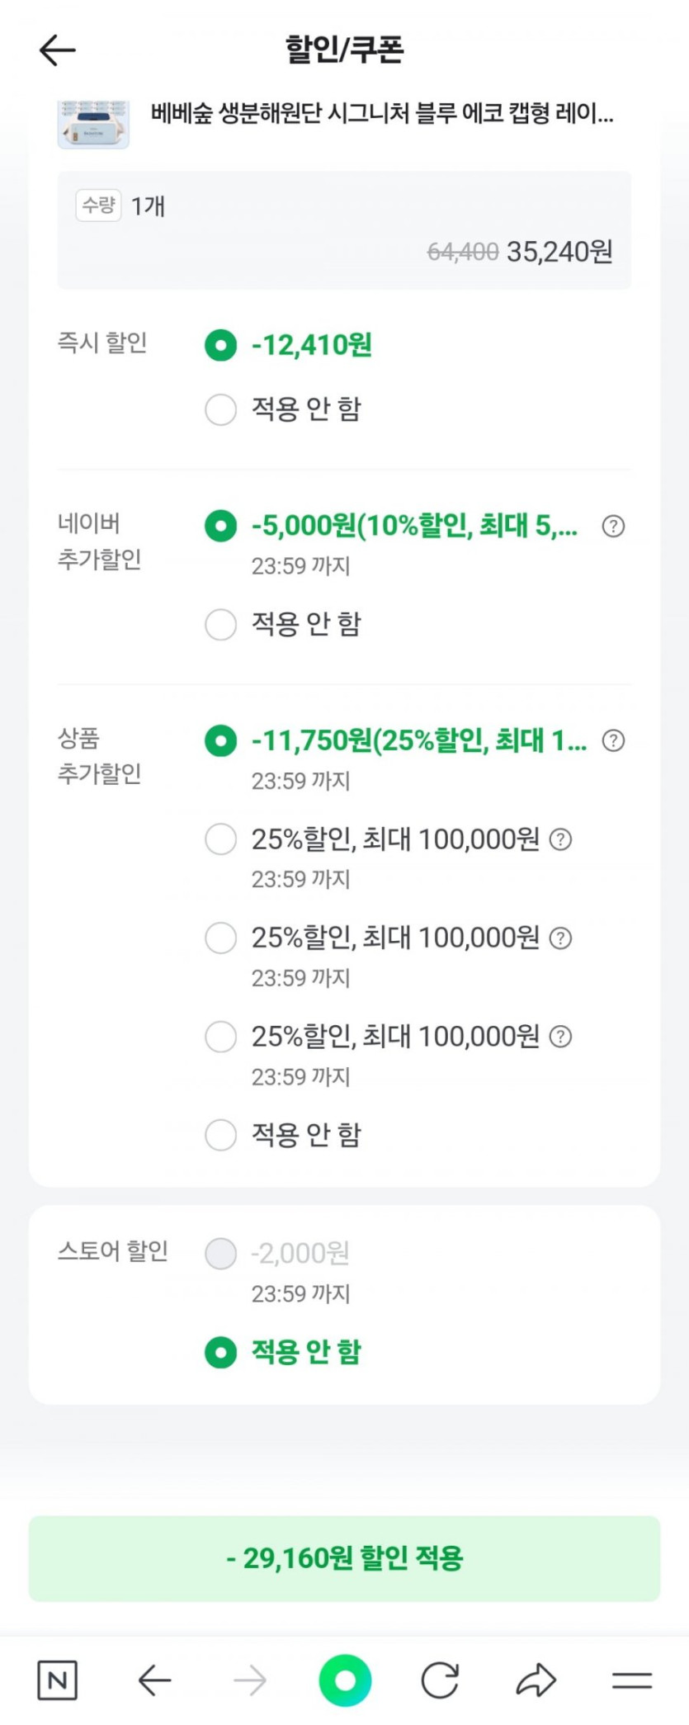Open the Naver home N icon
Viewport: 689px width, 1725px height.
[58, 1680]
